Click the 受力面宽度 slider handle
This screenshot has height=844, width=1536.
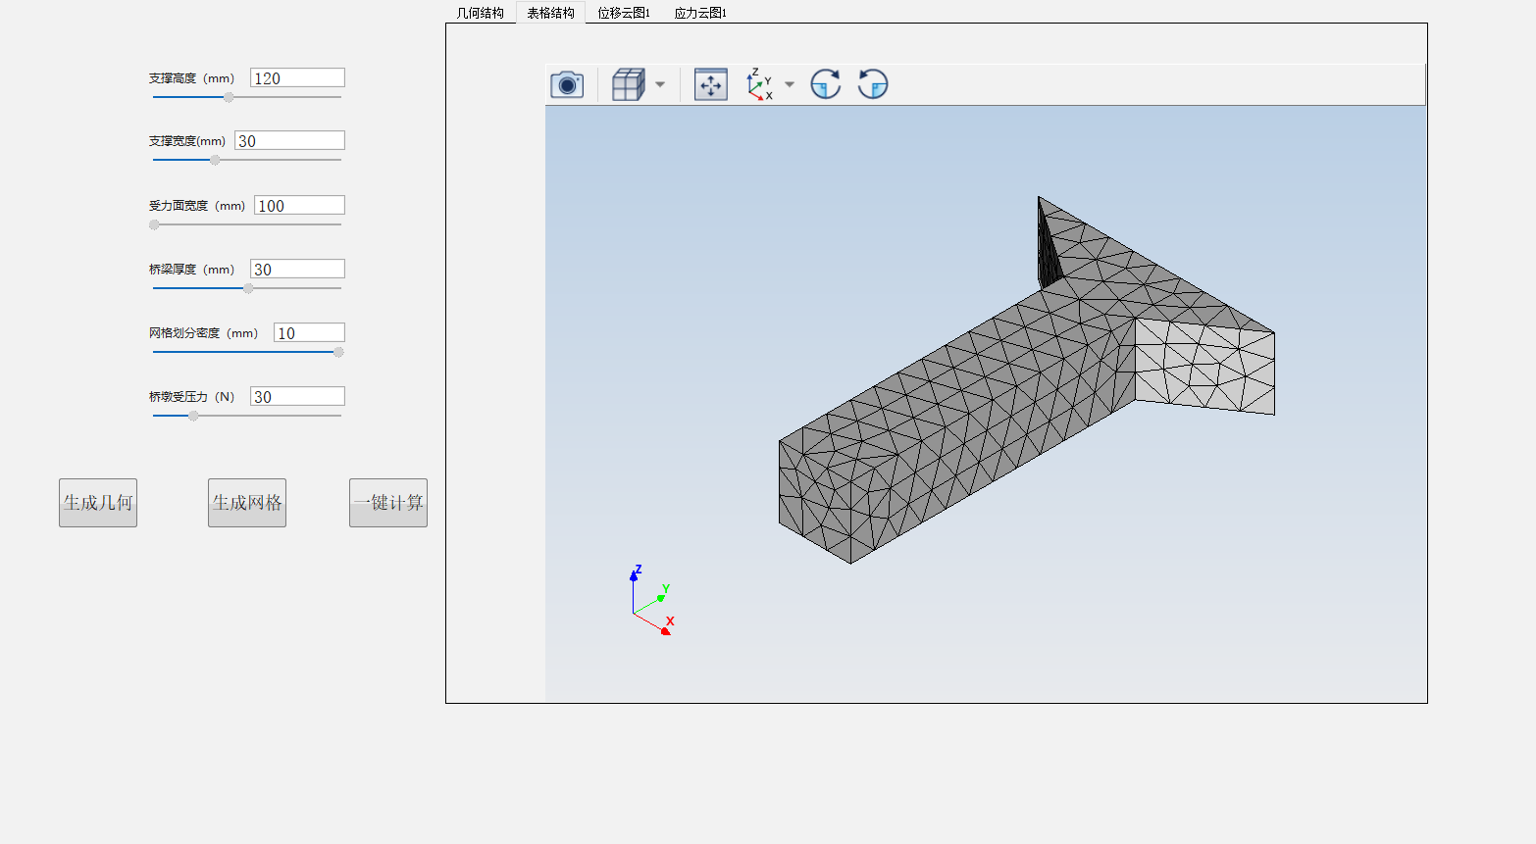pos(154,224)
